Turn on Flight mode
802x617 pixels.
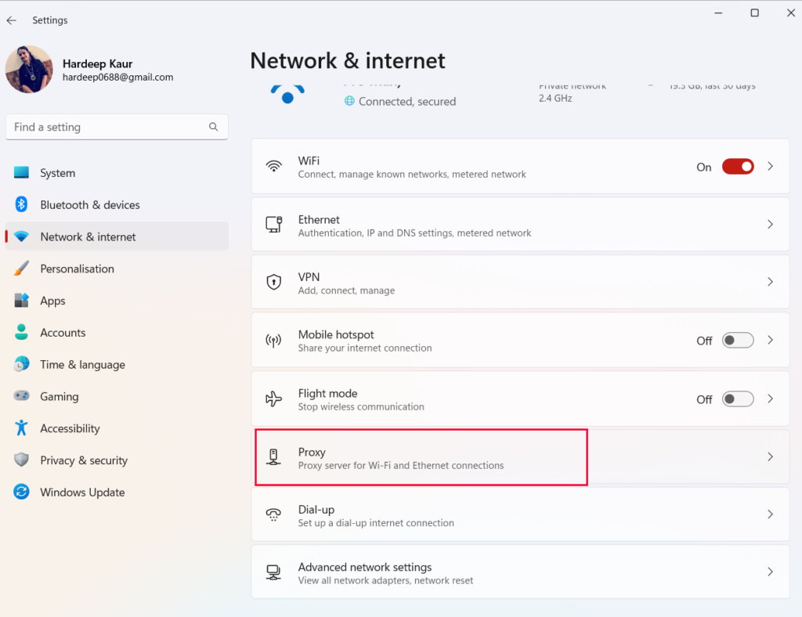pyautogui.click(x=737, y=399)
